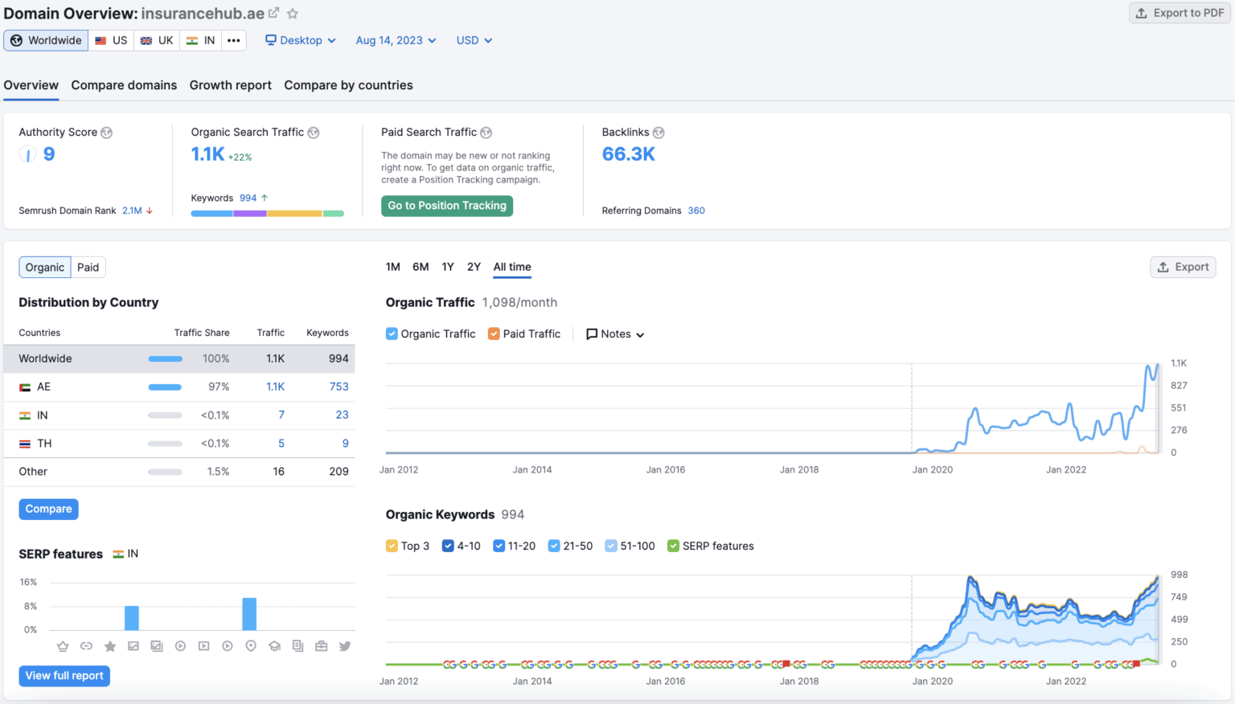This screenshot has width=1235, height=704.
Task: Set the chart range to 6M
Action: [x=421, y=267]
